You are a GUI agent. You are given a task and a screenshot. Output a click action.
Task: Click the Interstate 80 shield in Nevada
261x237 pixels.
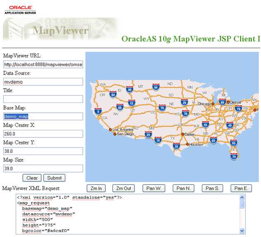(120, 107)
